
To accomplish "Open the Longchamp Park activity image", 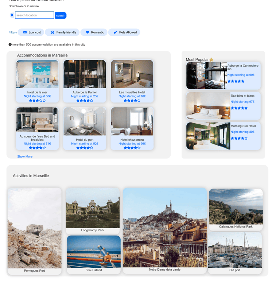I will point(93,208).
